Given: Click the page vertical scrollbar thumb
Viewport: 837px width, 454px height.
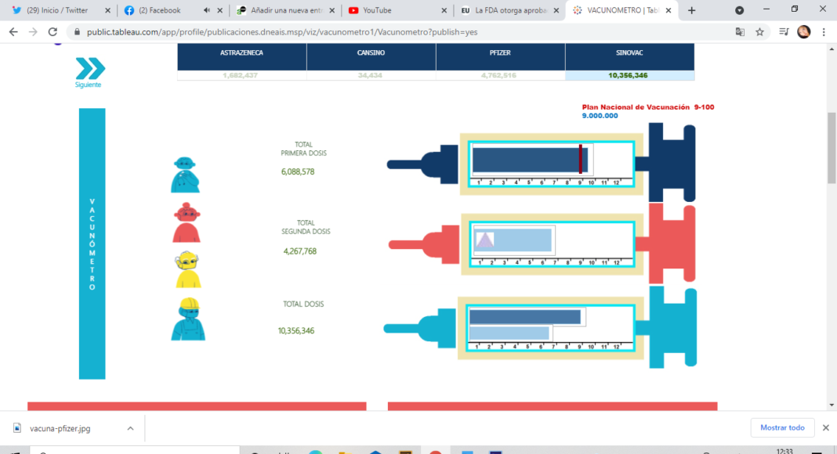Looking at the screenshot, I should [832, 148].
